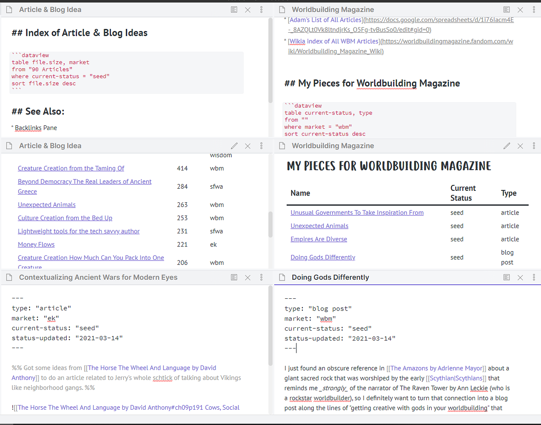Open the Unexpected Animals note link

pyautogui.click(x=46, y=204)
